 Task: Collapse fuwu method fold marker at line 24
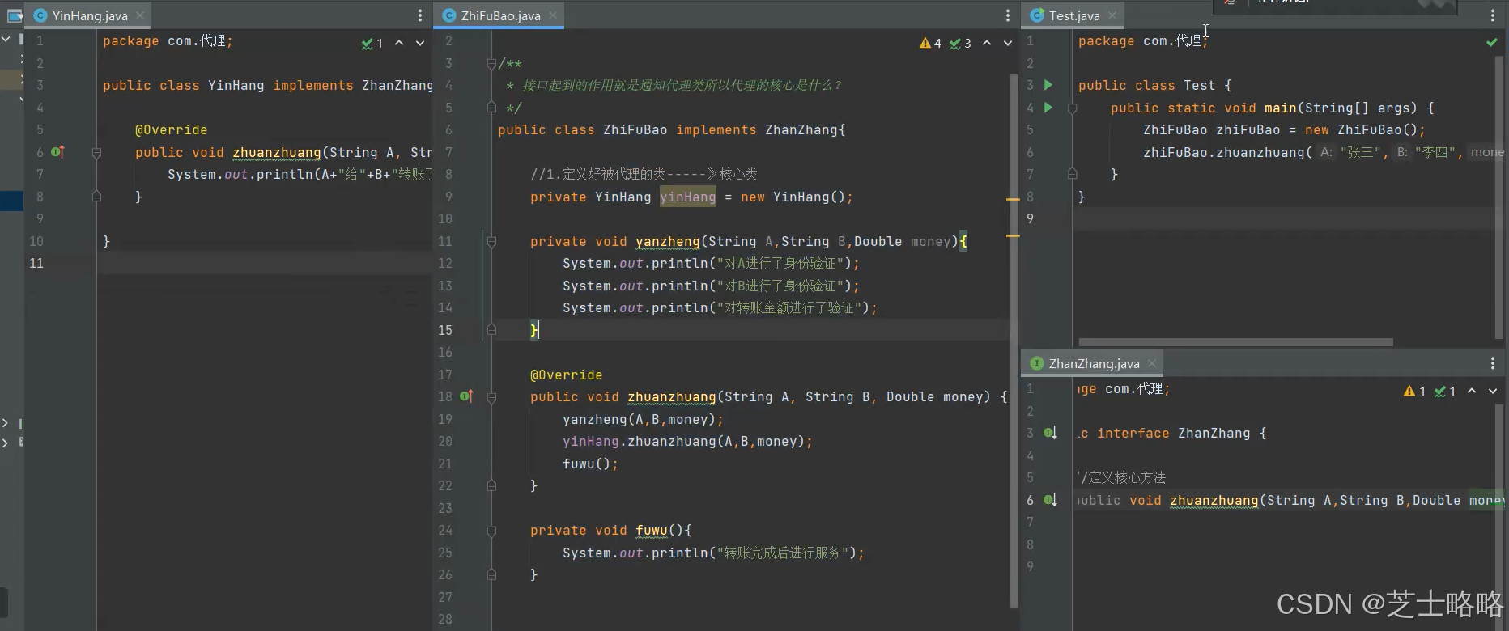491,531
